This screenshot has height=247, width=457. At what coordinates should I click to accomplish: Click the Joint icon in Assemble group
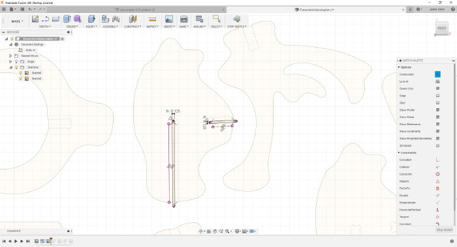tap(116, 19)
